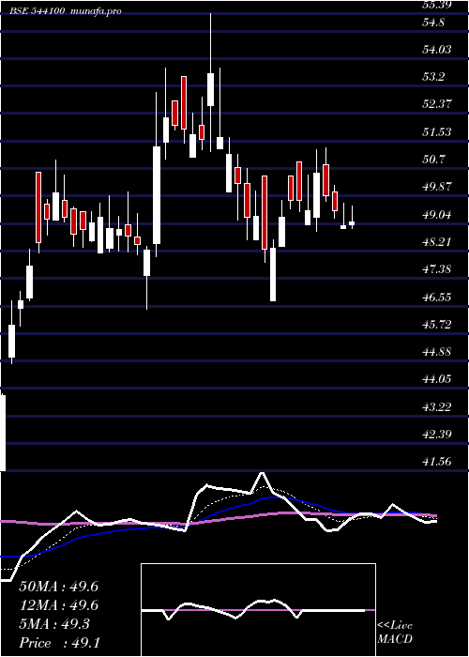Select the 43.22 price axis label
This screenshot has height=657, width=469.
437,406
